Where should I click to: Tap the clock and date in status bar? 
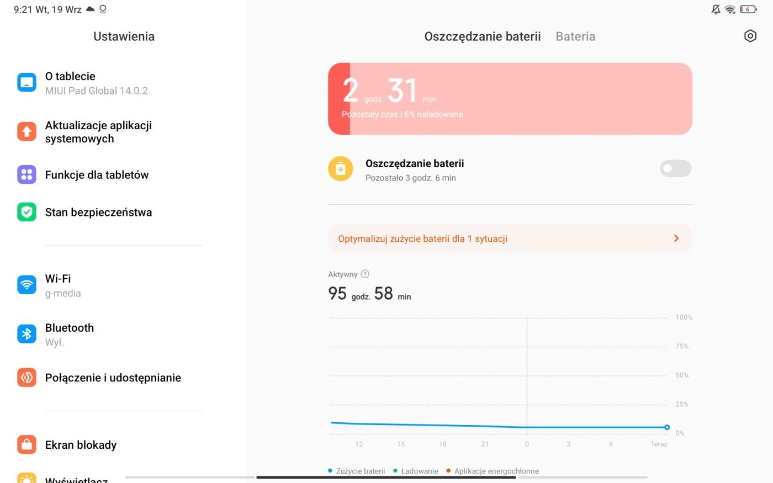[x=47, y=9]
